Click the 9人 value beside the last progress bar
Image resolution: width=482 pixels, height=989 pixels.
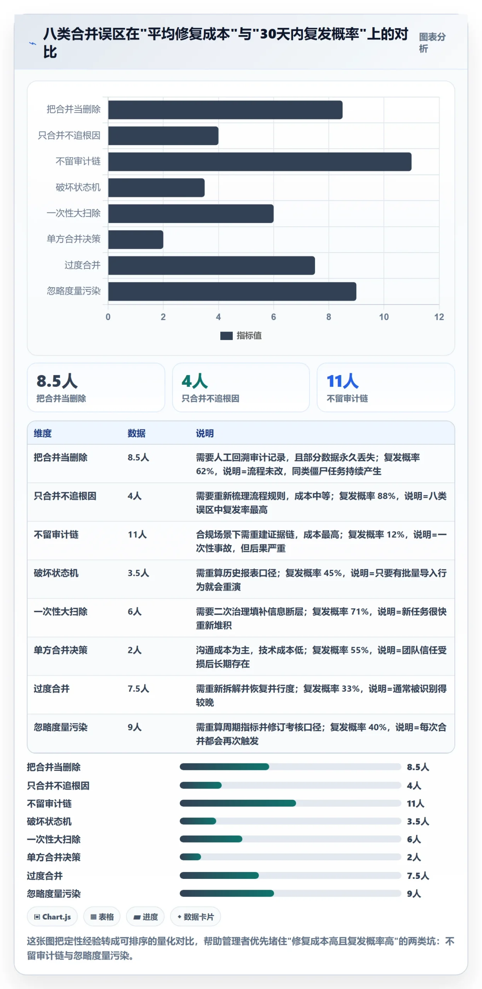pos(414,894)
